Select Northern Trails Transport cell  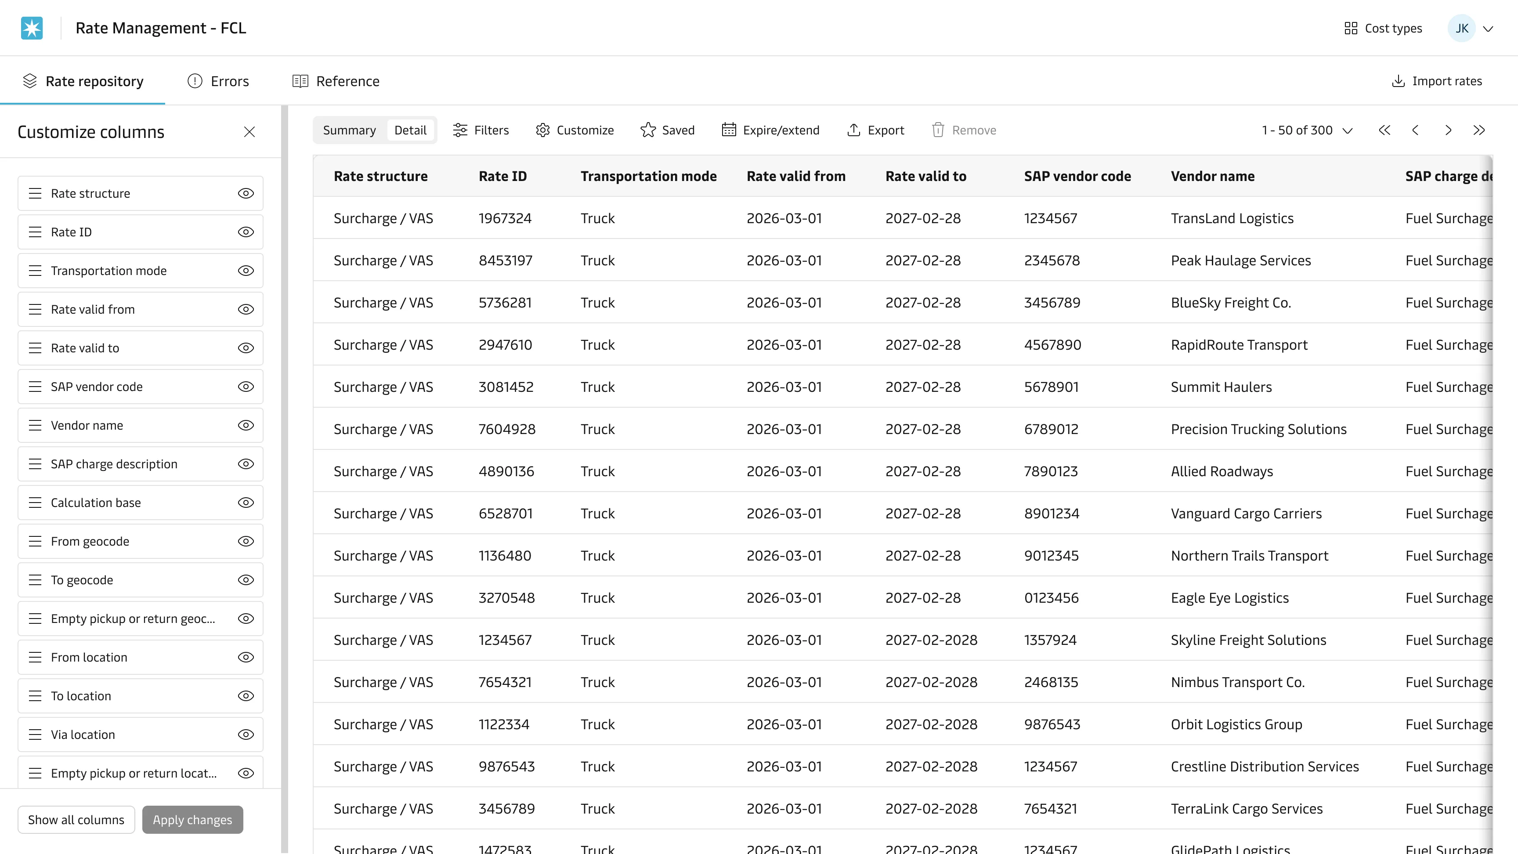tap(1249, 556)
